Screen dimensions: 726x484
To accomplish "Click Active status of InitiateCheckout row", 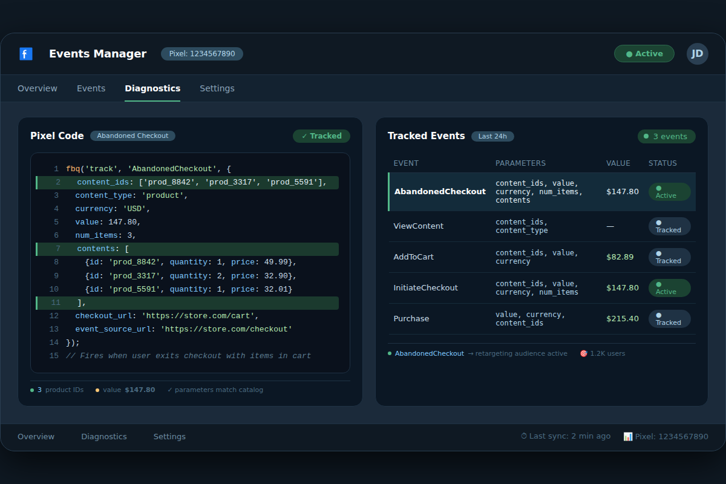I will coord(670,288).
